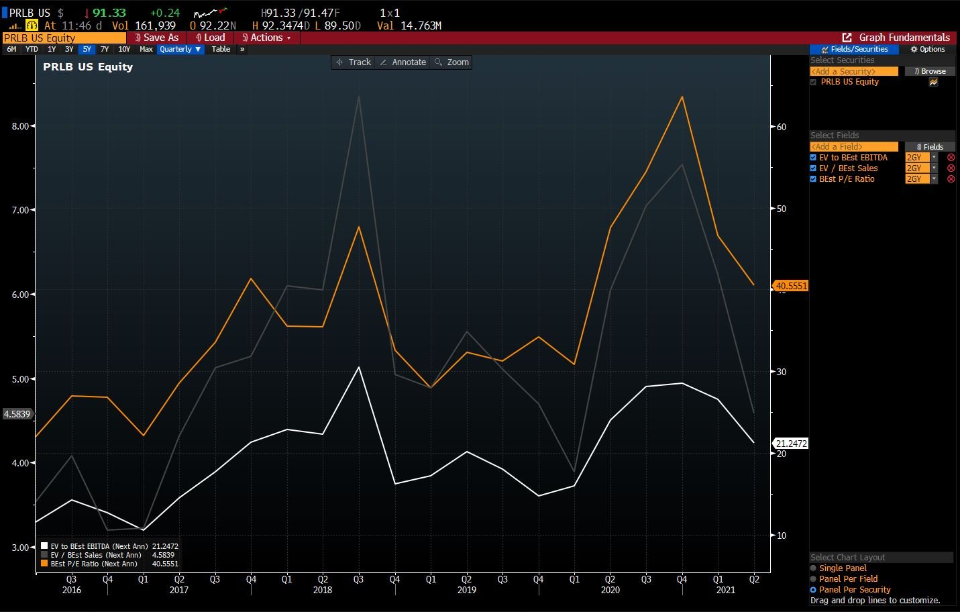Click the 21.2472 EBITDA value label on axis

click(x=792, y=444)
